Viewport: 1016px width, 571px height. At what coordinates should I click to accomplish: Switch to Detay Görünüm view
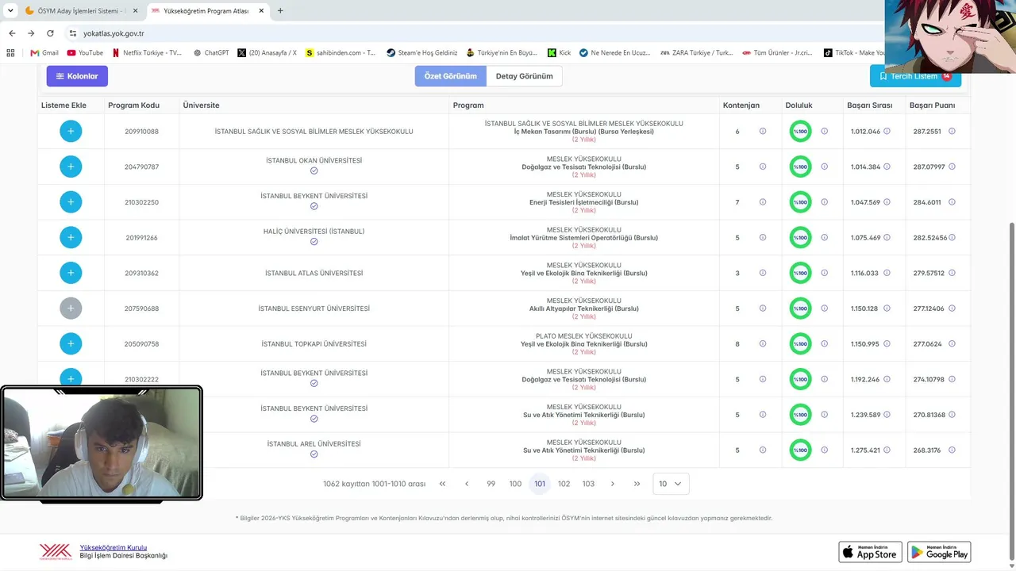524,76
